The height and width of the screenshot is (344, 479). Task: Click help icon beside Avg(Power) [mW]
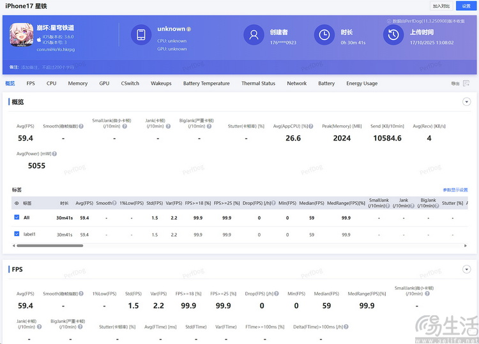(x=54, y=154)
